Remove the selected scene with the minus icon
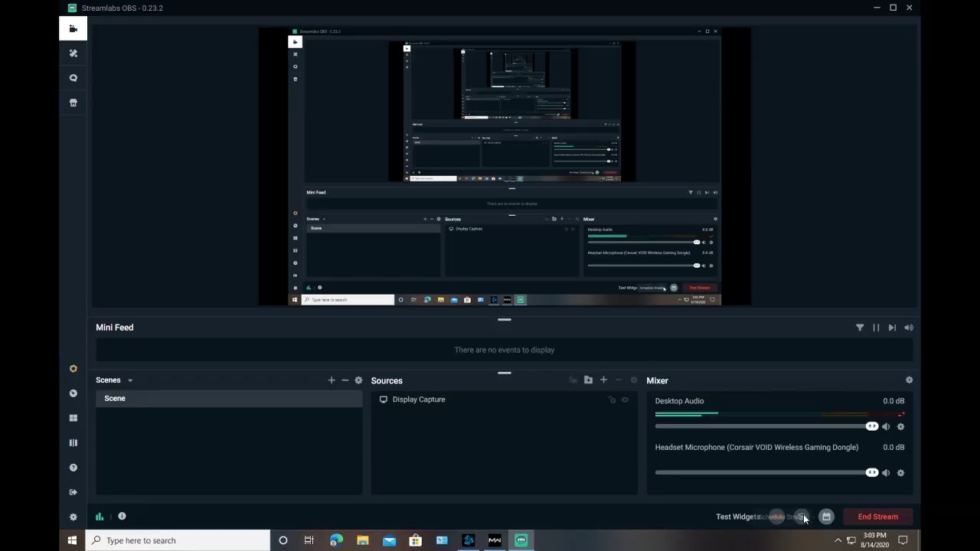Screen dimensions: 980x551 click(345, 380)
